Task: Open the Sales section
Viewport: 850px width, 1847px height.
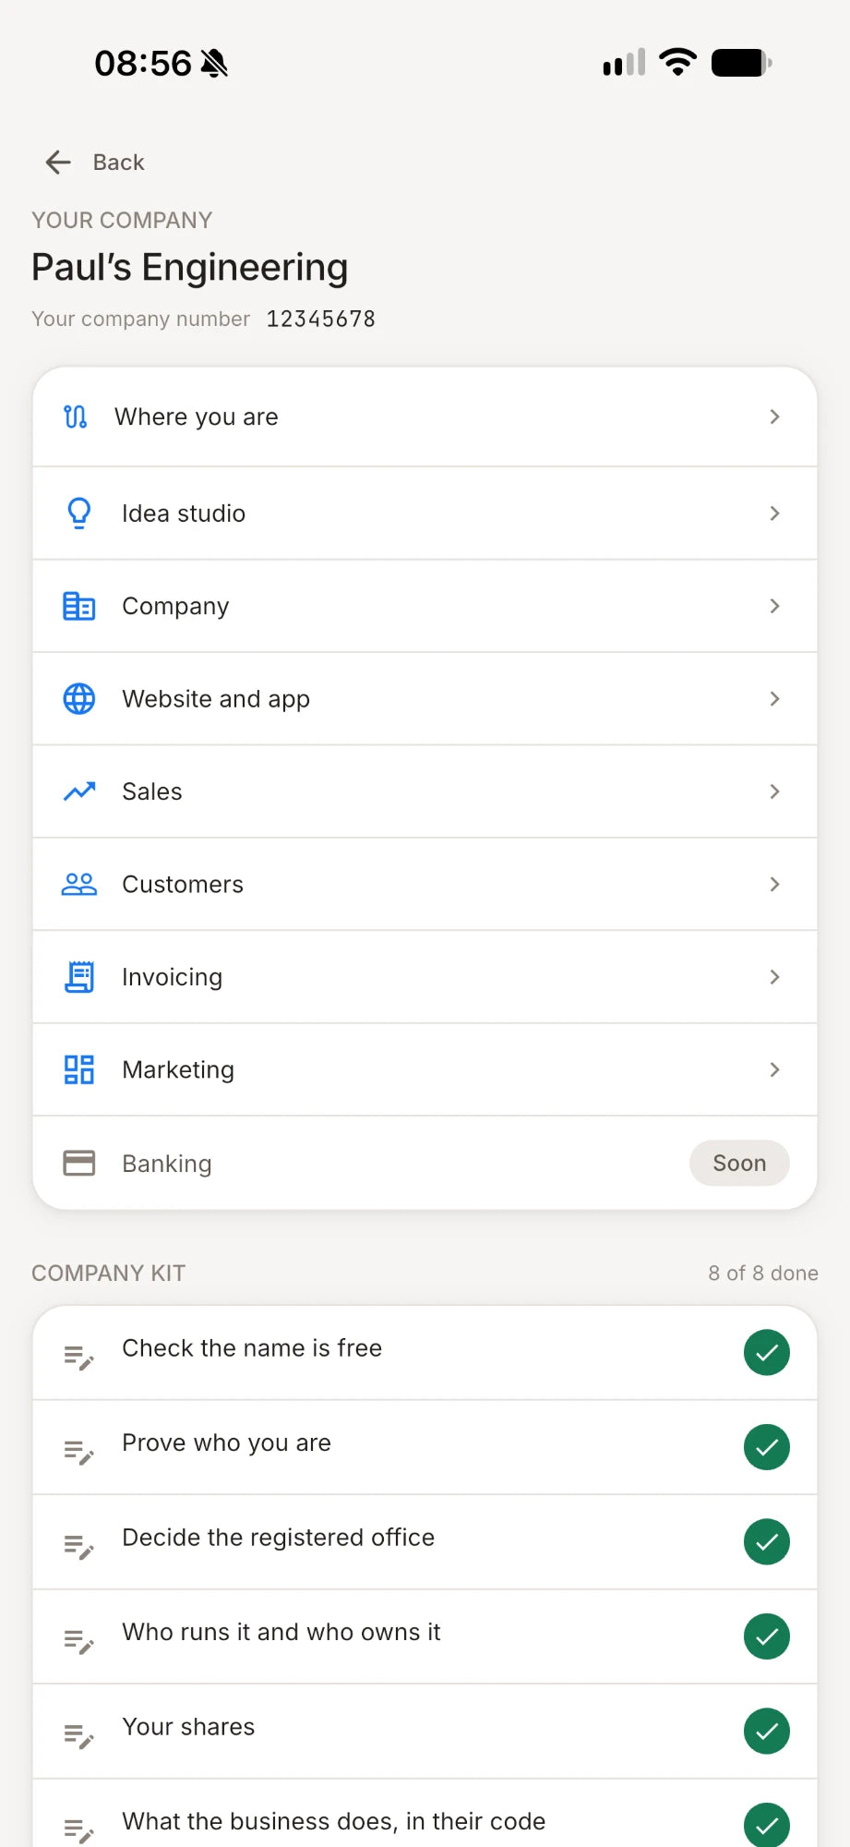Action: coord(425,791)
